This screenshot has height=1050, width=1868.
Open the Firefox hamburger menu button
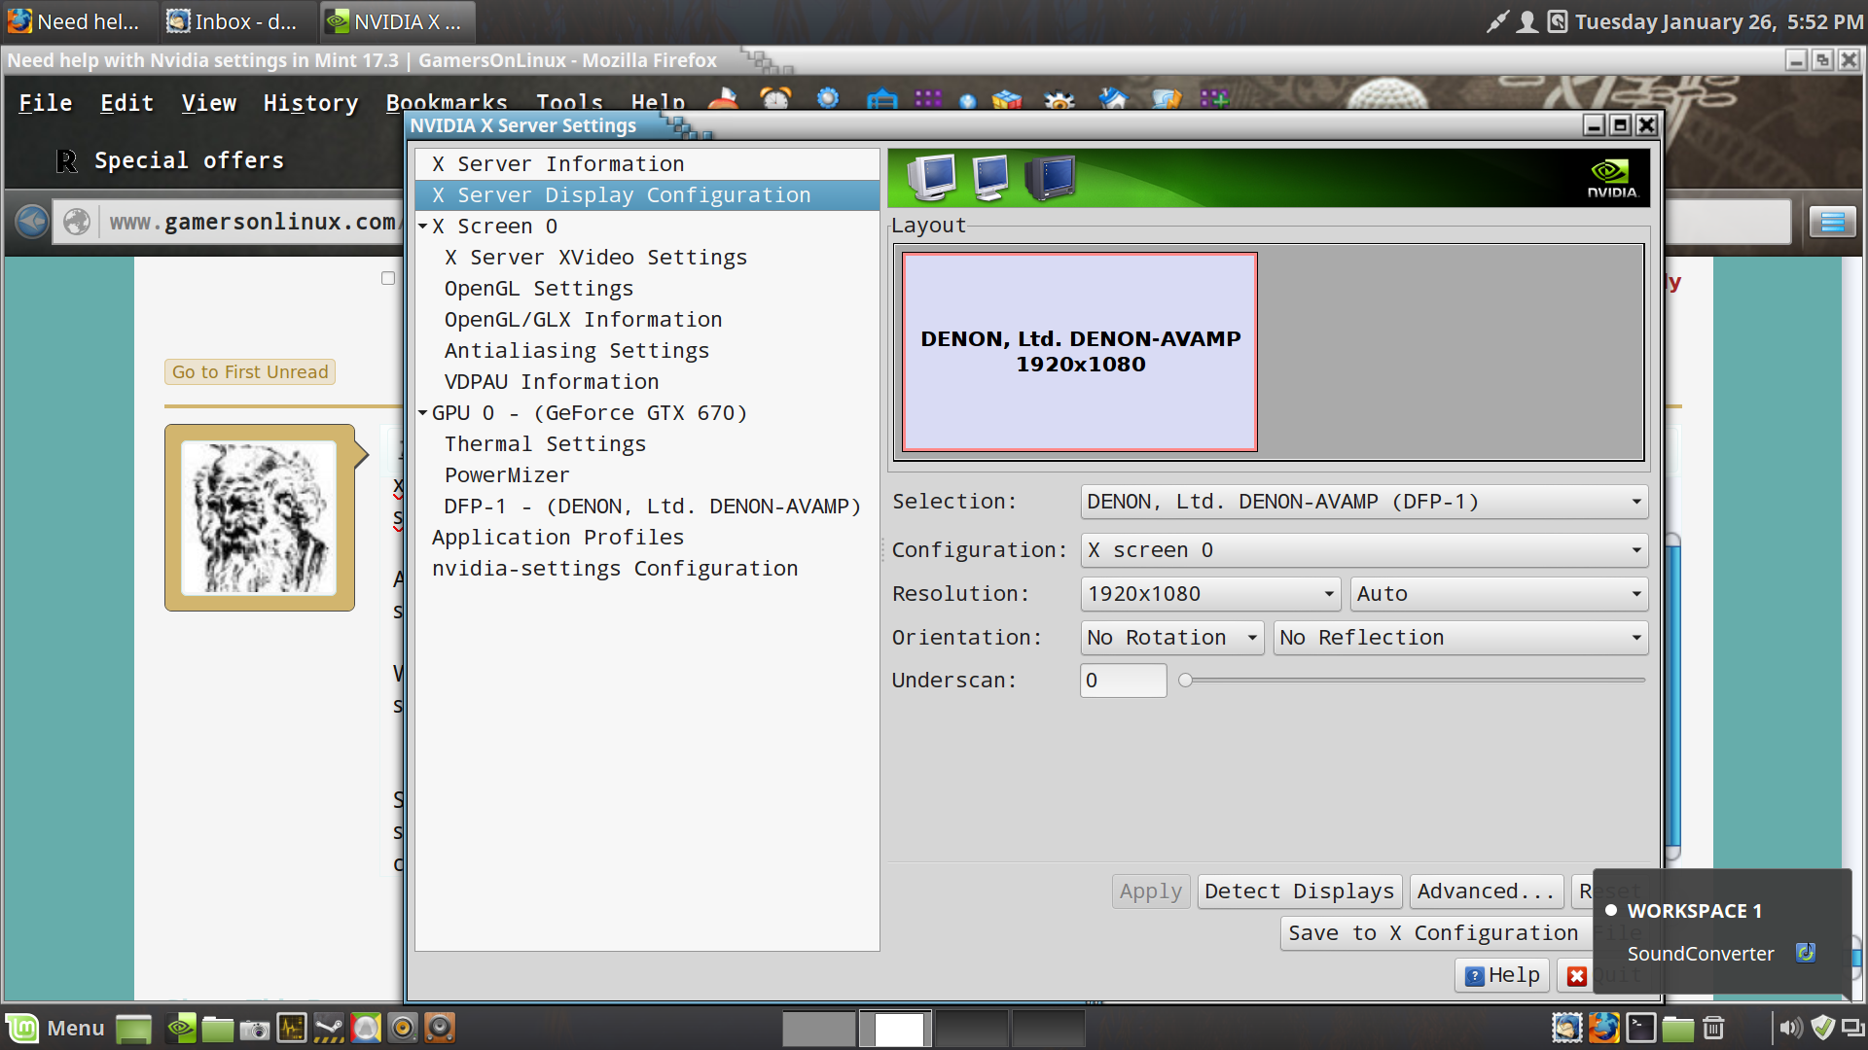point(1832,222)
